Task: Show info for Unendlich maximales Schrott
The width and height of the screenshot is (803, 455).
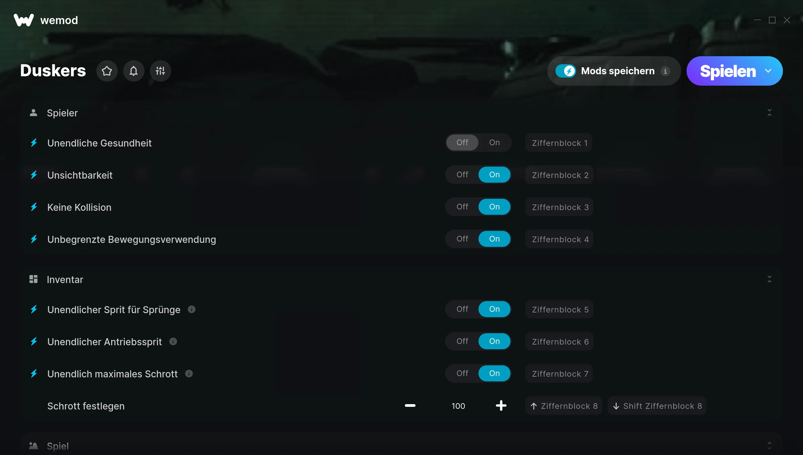Action: (189, 374)
